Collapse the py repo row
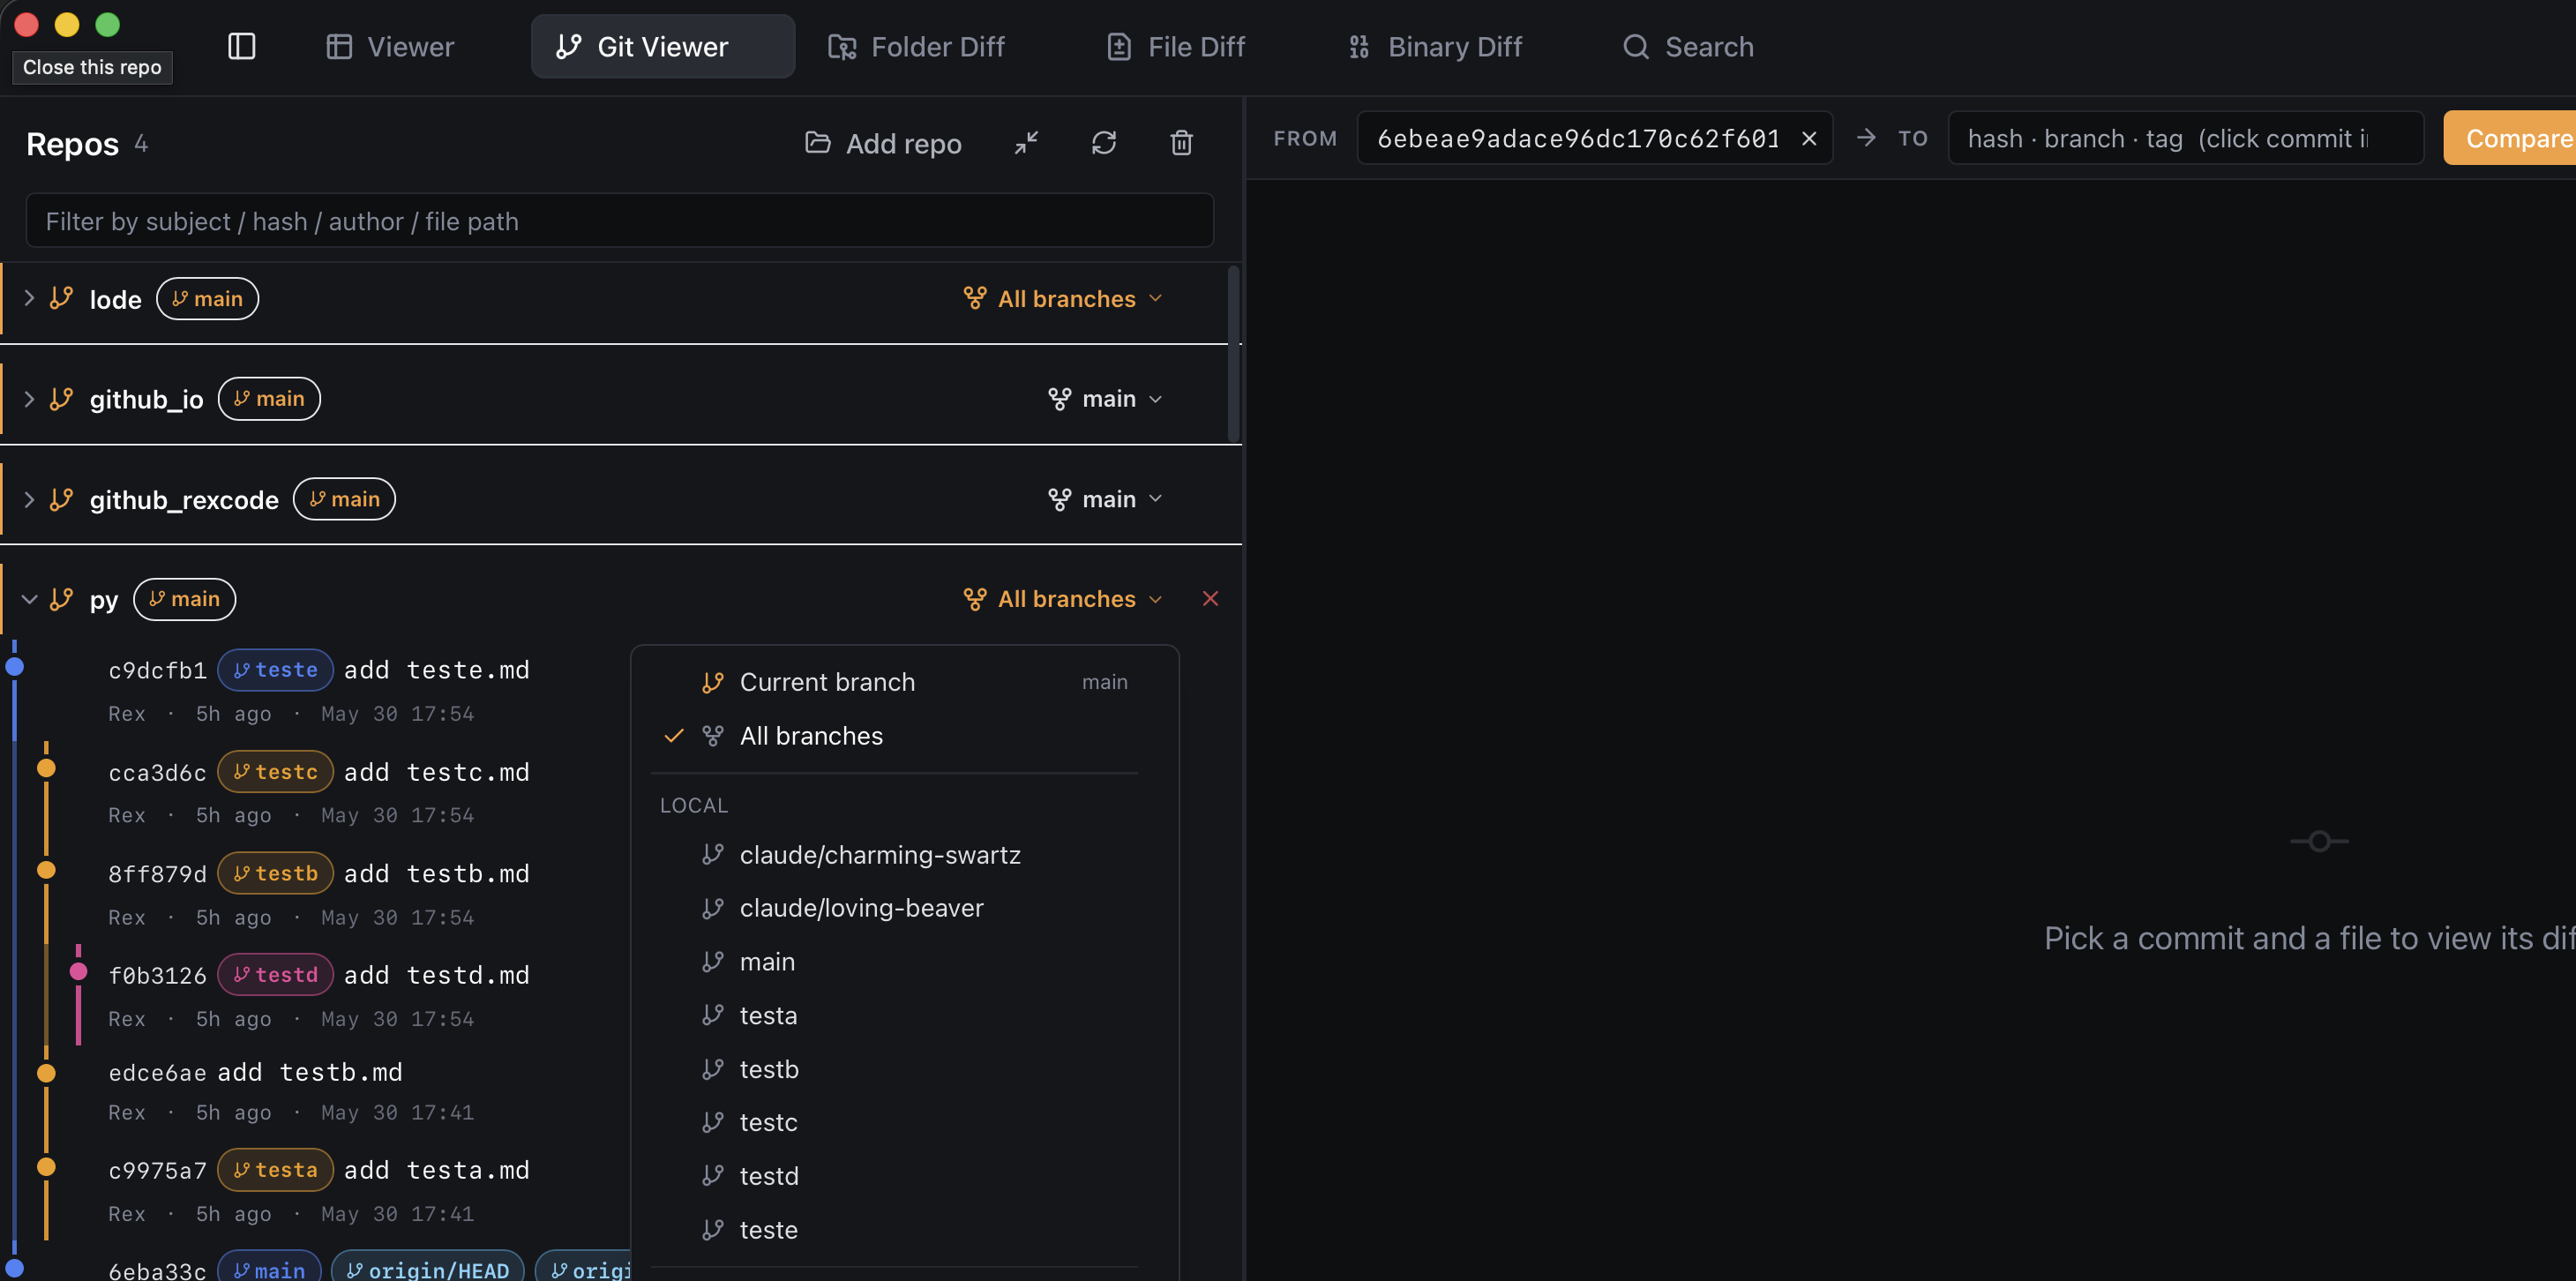2576x1281 pixels. tap(29, 599)
